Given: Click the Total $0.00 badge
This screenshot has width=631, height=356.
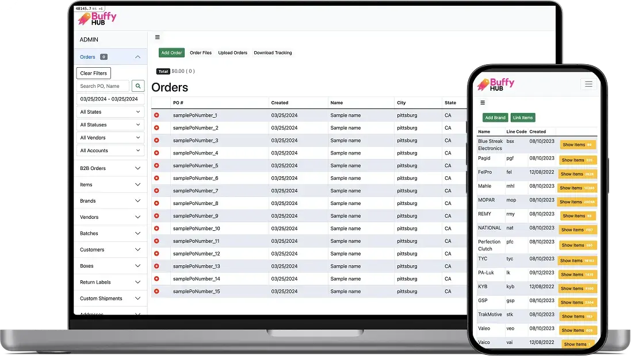Looking at the screenshot, I should pyautogui.click(x=163, y=72).
